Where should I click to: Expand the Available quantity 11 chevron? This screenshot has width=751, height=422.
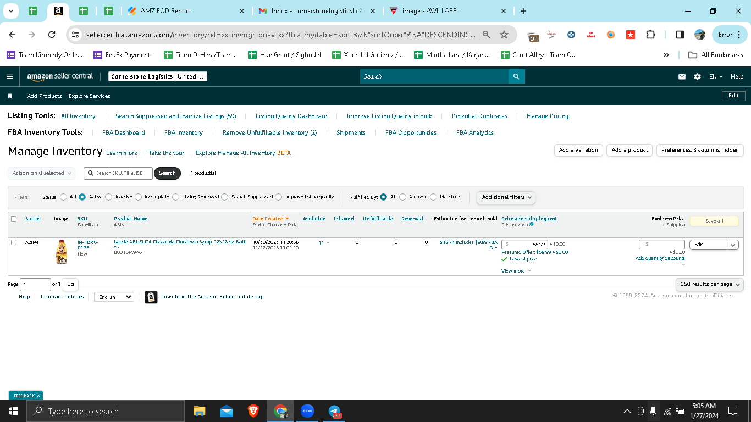click(x=328, y=242)
